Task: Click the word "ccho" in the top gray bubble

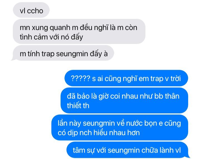Action: pos(35,11)
